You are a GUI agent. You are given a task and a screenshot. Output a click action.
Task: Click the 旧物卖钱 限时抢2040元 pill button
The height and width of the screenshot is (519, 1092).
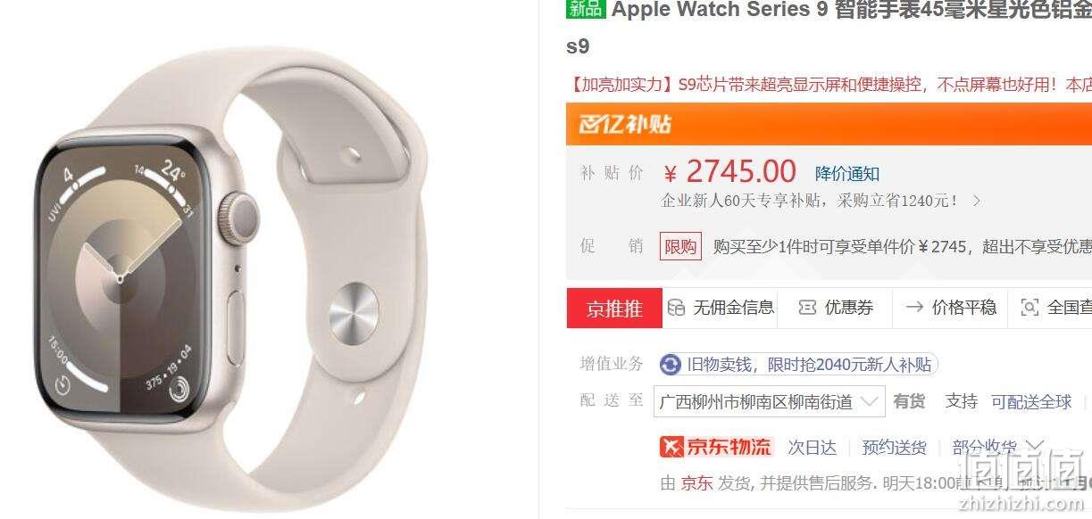[x=798, y=365]
